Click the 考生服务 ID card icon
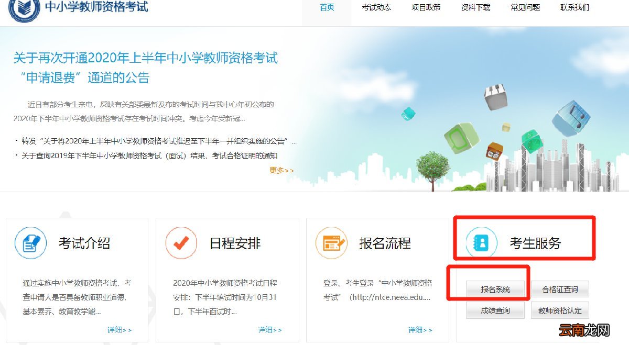The height and width of the screenshot is (345, 629). pyautogui.click(x=482, y=243)
